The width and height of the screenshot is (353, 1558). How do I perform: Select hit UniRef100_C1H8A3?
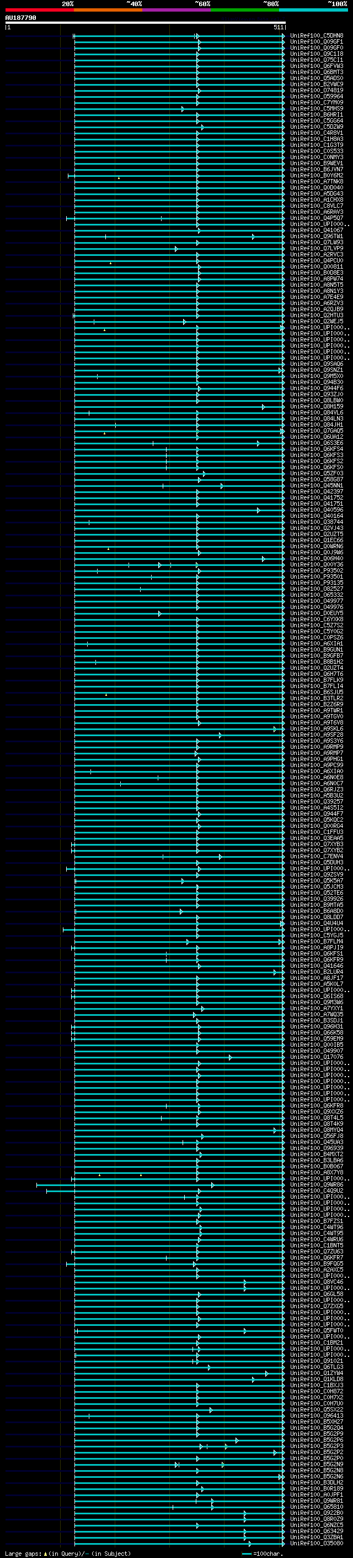point(317,139)
